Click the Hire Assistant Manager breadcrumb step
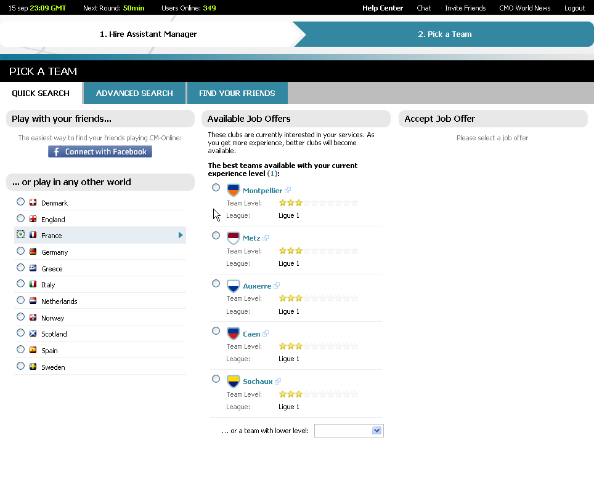This screenshot has height=483, width=594. point(148,34)
